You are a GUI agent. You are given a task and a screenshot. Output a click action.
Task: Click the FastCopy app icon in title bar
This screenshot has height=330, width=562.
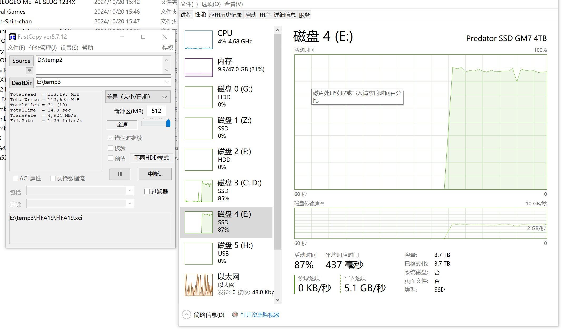[x=12, y=37]
